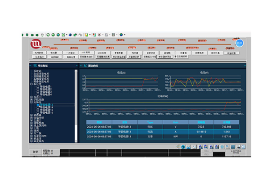The image size is (271, 193).
Task: Collapse the 车公庄 tree node
Action: click(x=31, y=84)
